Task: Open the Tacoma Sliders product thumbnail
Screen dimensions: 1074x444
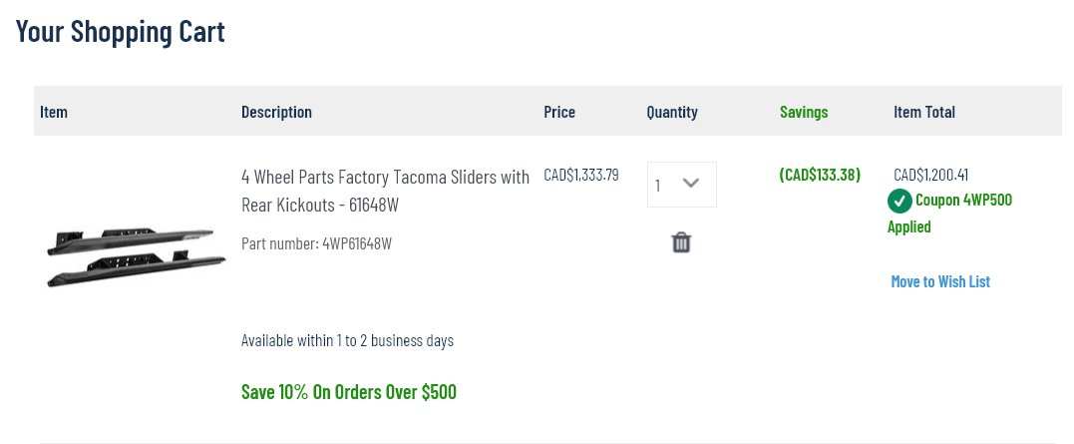Action: 136,257
